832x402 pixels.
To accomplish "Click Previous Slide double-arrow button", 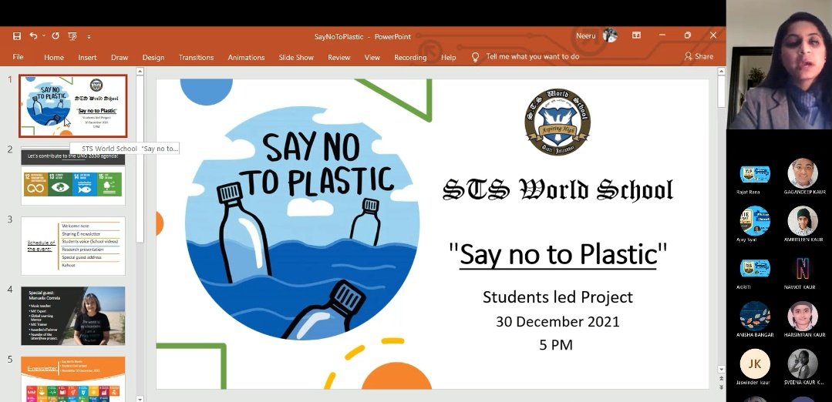I will [721, 379].
